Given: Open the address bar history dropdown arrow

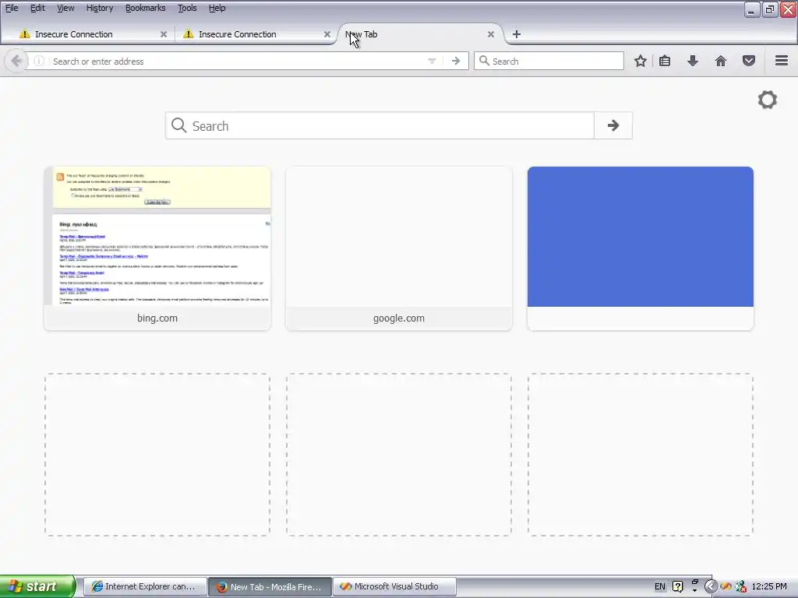Looking at the screenshot, I should click(432, 61).
